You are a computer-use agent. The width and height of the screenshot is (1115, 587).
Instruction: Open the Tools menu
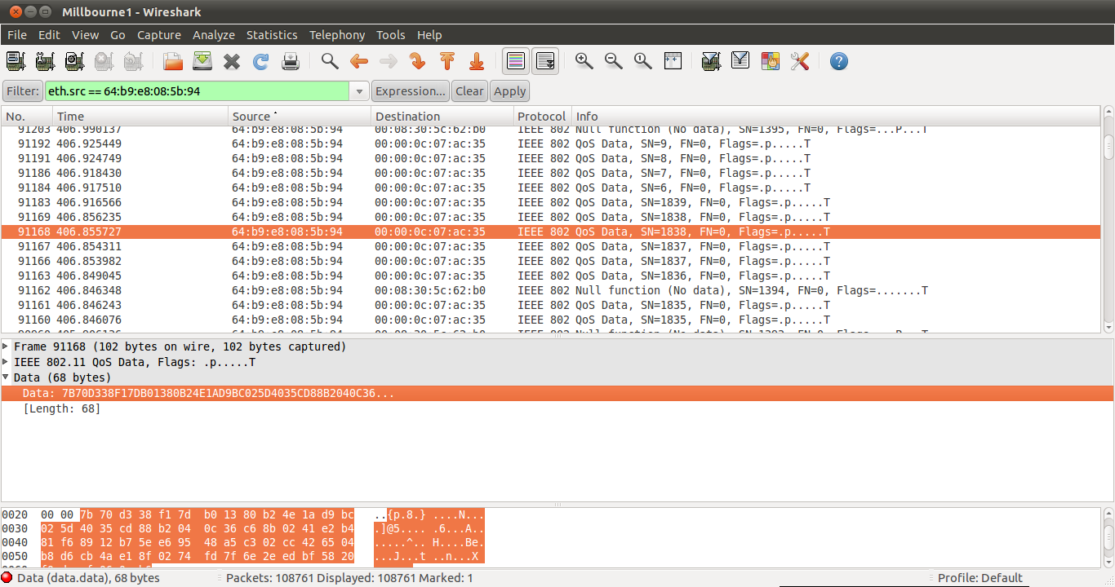tap(391, 35)
